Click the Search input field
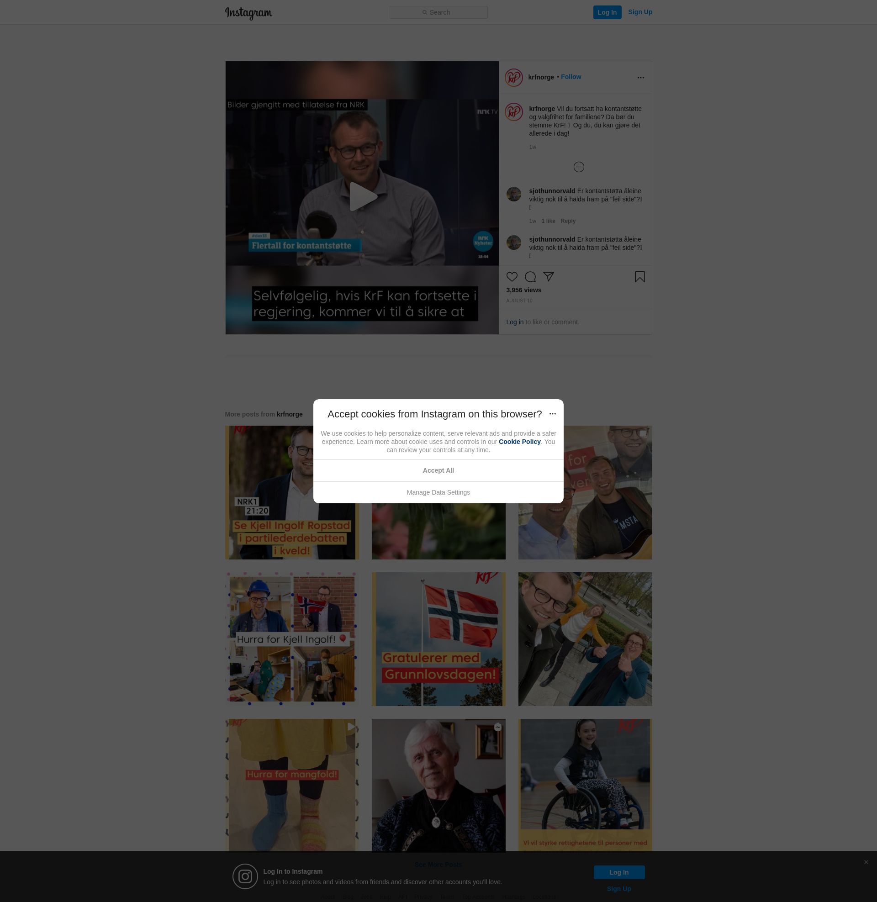 click(x=438, y=12)
